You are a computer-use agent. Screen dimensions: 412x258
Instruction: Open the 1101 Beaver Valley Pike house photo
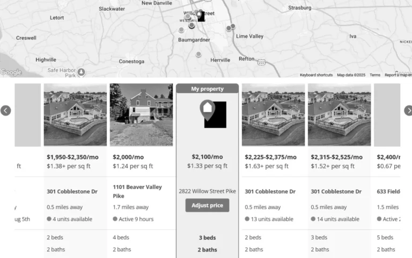coord(142,115)
